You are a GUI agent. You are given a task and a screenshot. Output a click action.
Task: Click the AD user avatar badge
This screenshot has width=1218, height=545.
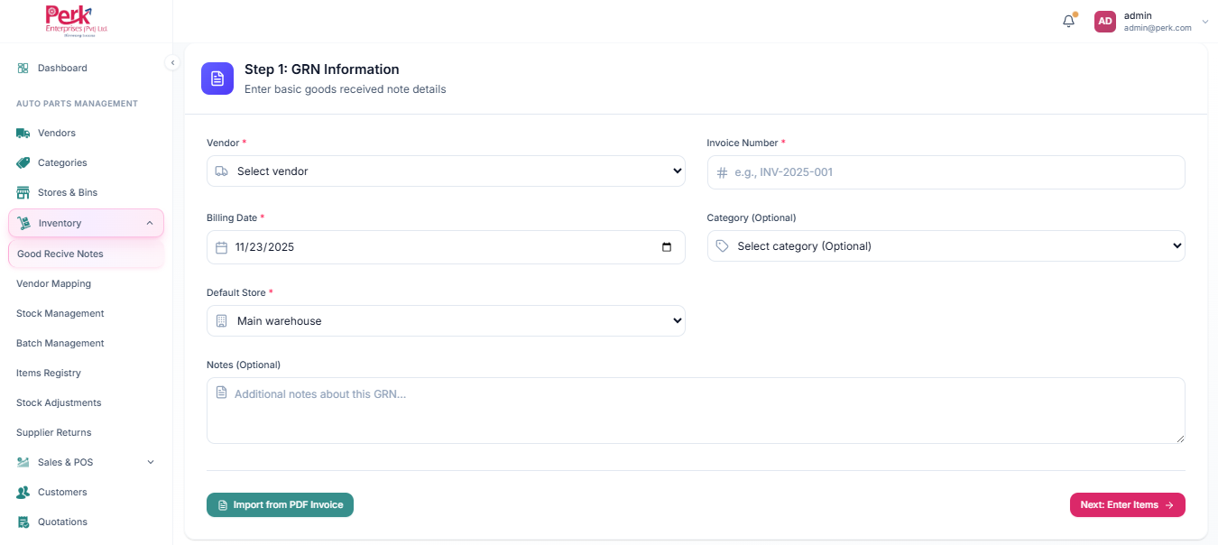tap(1105, 22)
